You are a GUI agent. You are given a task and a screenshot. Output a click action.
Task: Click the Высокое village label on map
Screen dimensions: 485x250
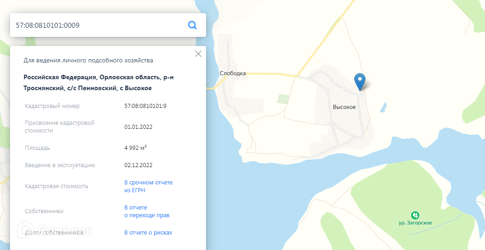[344, 107]
